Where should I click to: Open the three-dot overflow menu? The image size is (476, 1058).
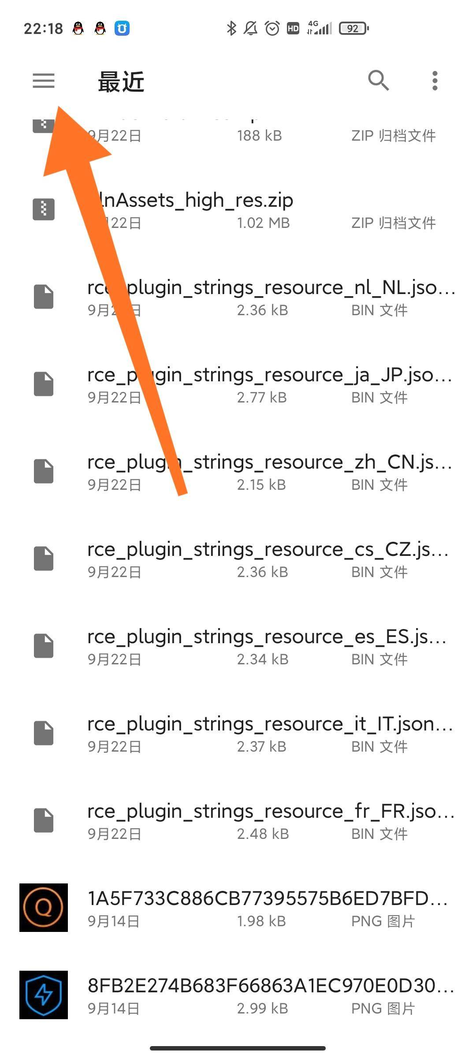pos(435,81)
